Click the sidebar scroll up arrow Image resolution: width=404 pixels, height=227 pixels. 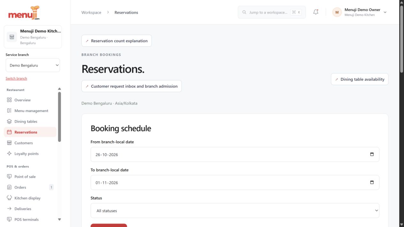pyautogui.click(x=59, y=89)
